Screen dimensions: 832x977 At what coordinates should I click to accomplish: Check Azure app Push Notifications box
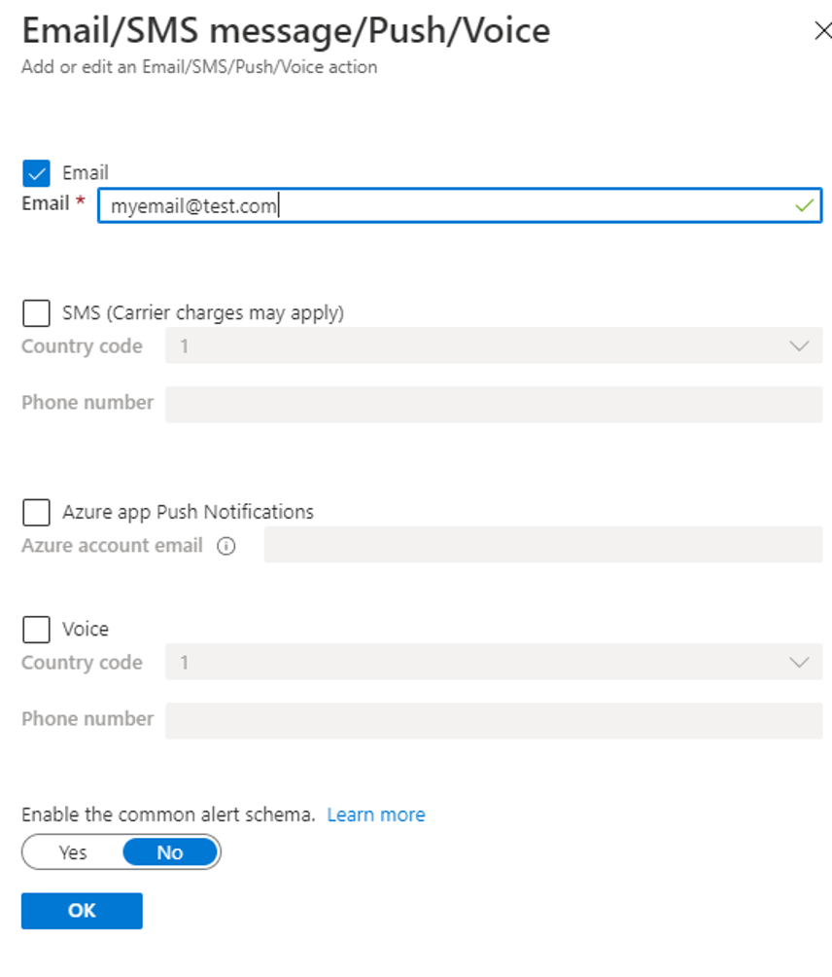[x=36, y=512]
